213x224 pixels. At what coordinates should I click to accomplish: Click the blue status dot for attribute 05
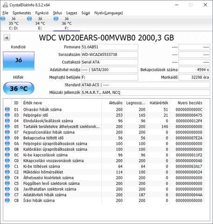click(x=7, y=126)
